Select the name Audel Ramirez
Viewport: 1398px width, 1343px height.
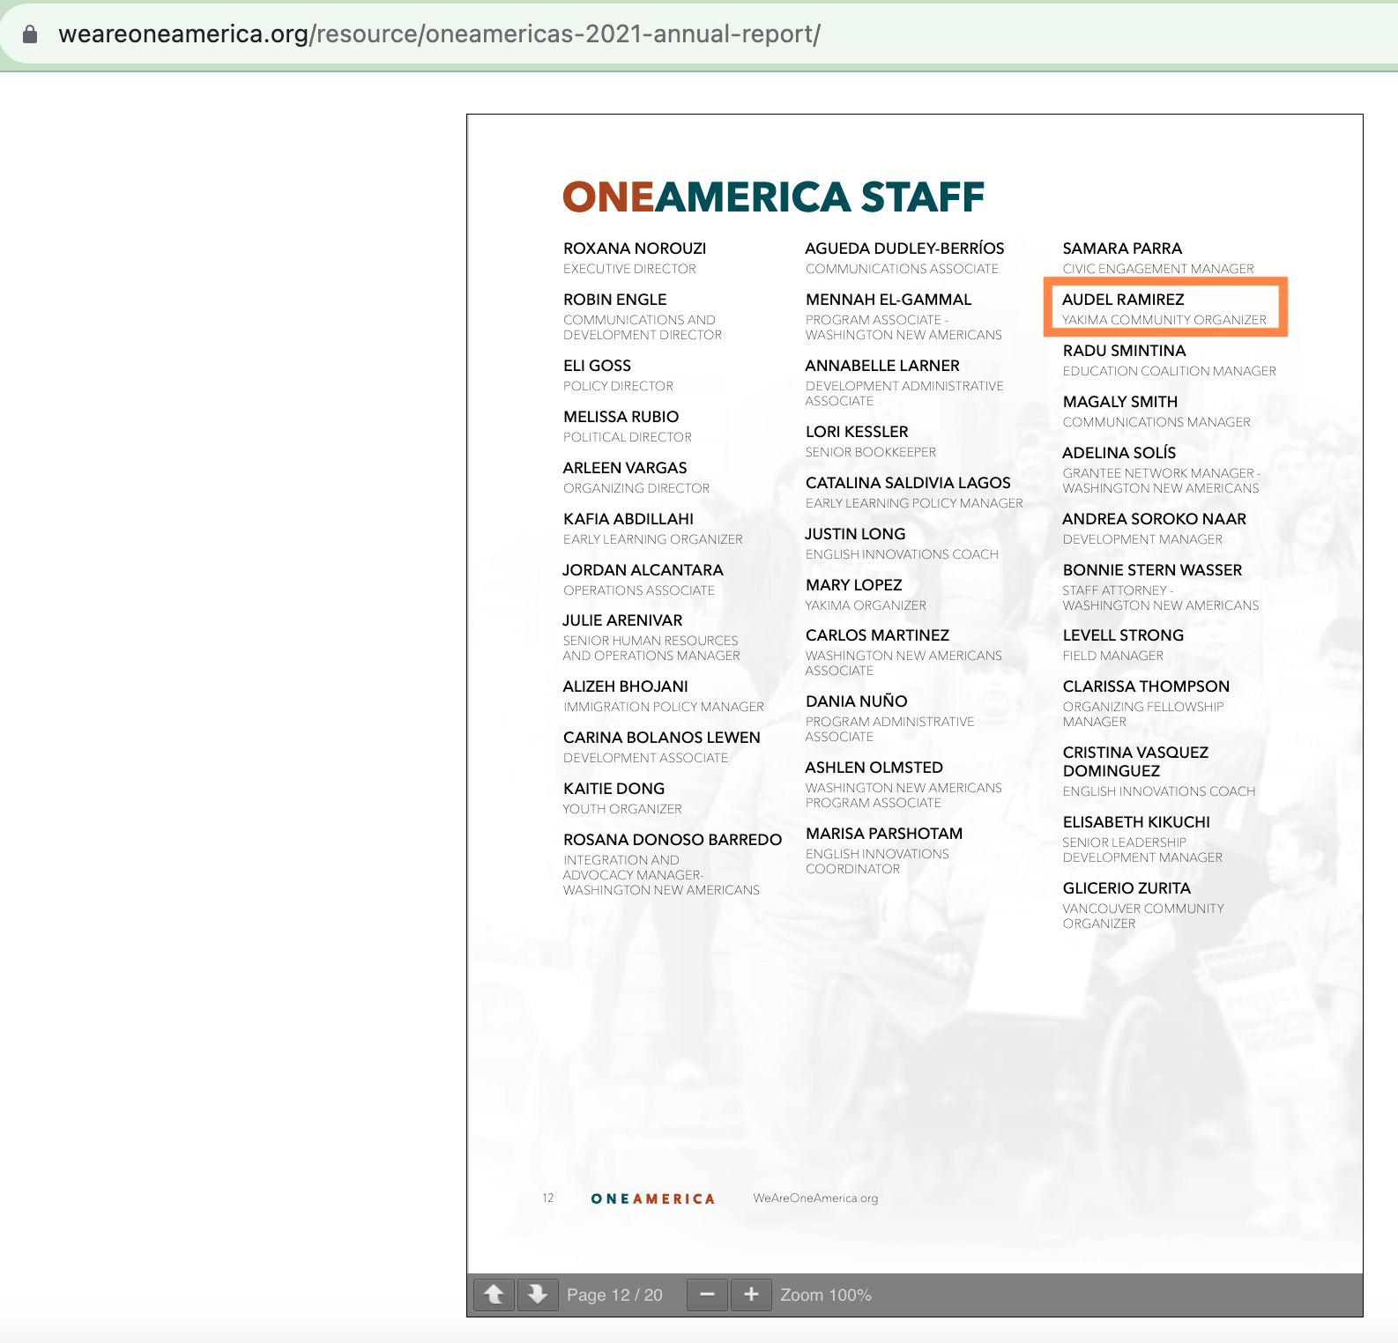click(x=1123, y=300)
